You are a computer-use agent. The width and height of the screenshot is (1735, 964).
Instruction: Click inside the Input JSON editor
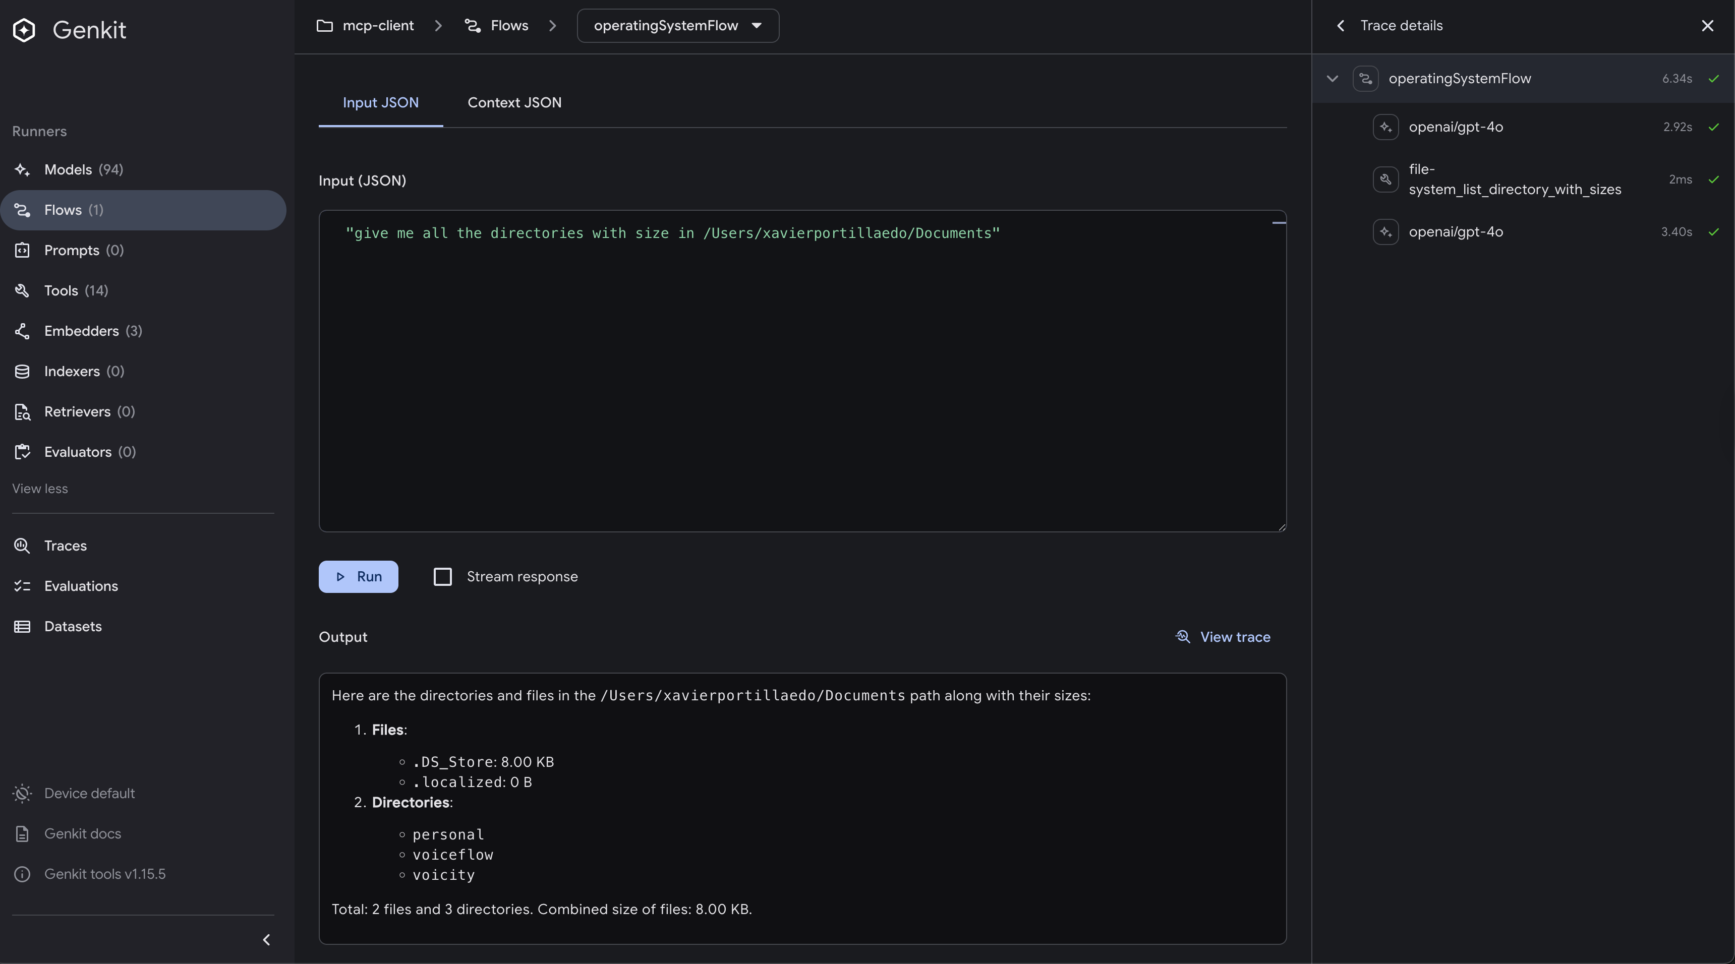pyautogui.click(x=802, y=371)
